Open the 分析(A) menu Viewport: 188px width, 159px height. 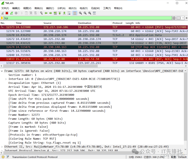pyautogui.click(x=61, y=8)
